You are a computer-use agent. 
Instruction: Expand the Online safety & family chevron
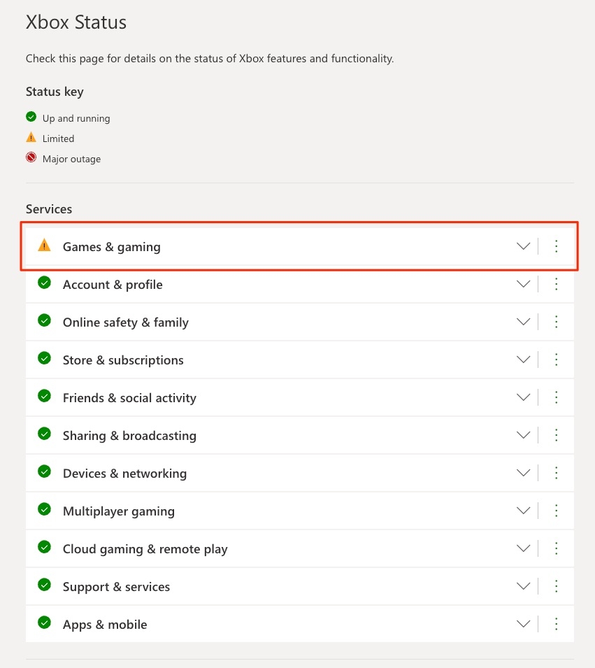click(523, 322)
